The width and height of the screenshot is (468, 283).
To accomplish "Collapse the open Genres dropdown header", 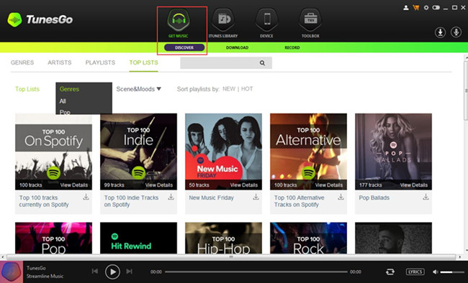I will click(x=69, y=89).
